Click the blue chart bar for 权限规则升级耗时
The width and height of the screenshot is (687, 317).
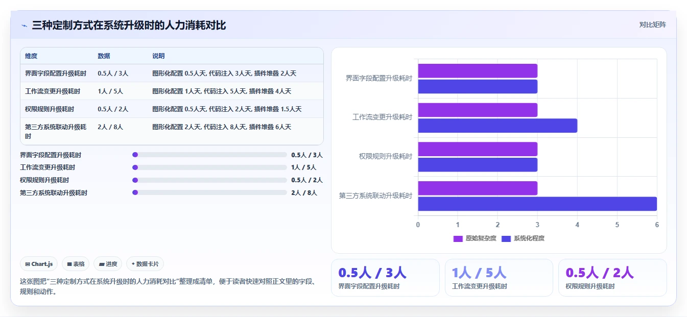pos(478,165)
